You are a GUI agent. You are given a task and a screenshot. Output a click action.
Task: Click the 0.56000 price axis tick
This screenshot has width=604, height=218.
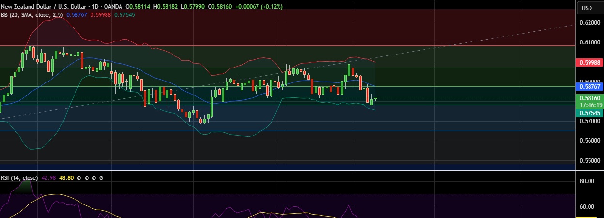(589, 141)
